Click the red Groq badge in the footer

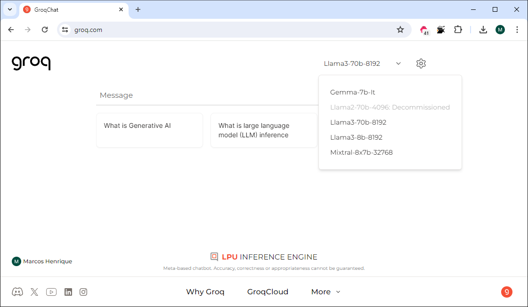point(506,292)
